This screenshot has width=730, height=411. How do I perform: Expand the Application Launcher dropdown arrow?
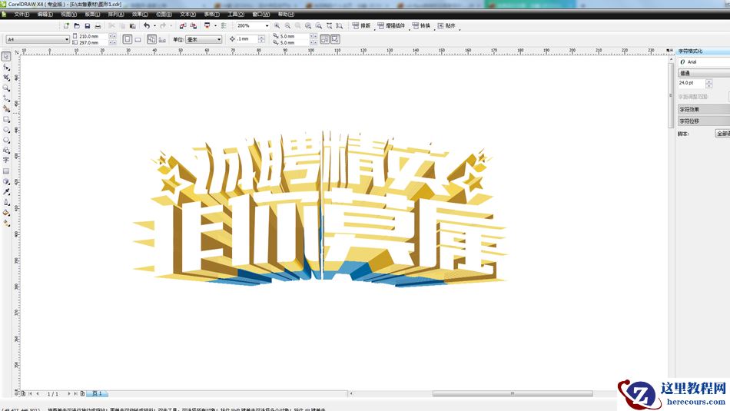point(215,25)
